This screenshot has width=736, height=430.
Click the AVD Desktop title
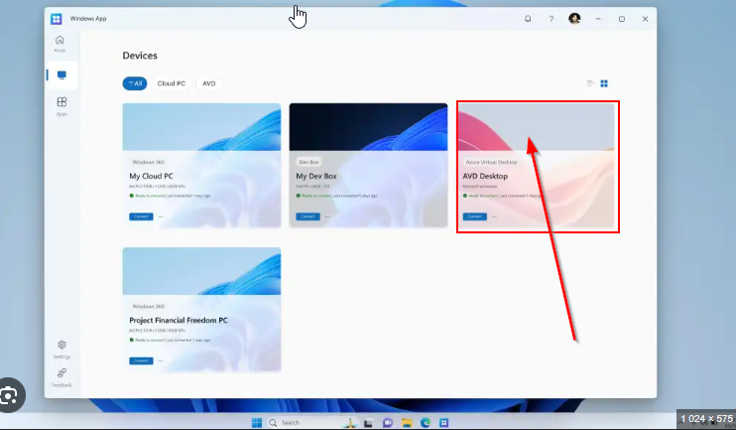[485, 176]
